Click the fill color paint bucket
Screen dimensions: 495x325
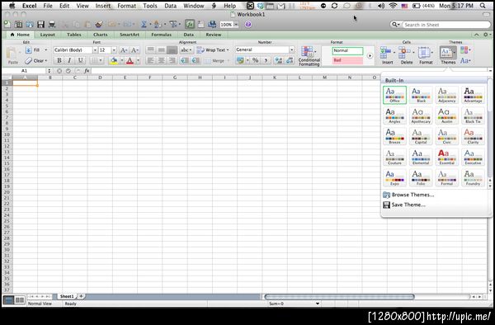pos(114,60)
